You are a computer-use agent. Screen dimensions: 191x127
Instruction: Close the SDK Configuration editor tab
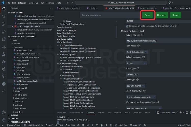pos(133,8)
